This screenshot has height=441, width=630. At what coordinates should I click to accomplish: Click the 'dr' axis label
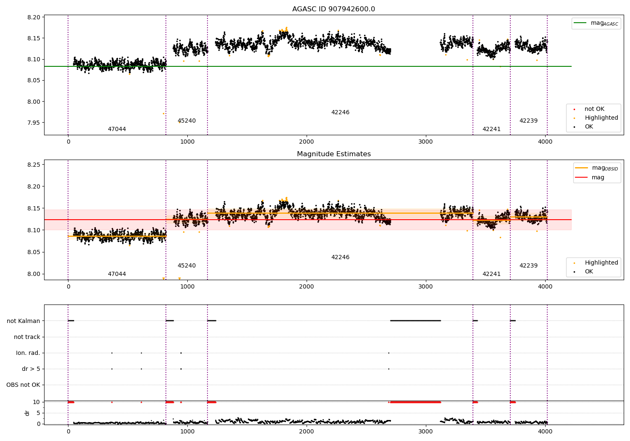tap(27, 413)
